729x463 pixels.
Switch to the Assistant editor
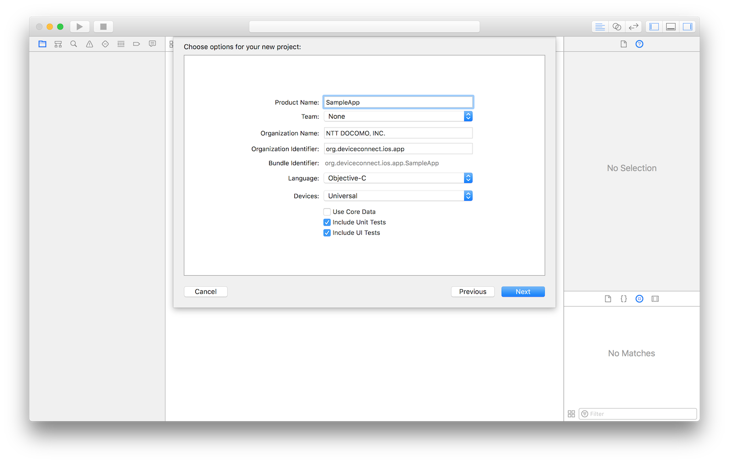617,27
